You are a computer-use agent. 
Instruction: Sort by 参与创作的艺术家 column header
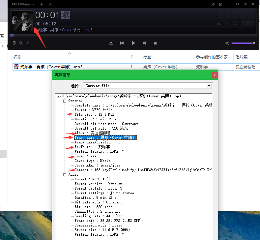click(212, 57)
